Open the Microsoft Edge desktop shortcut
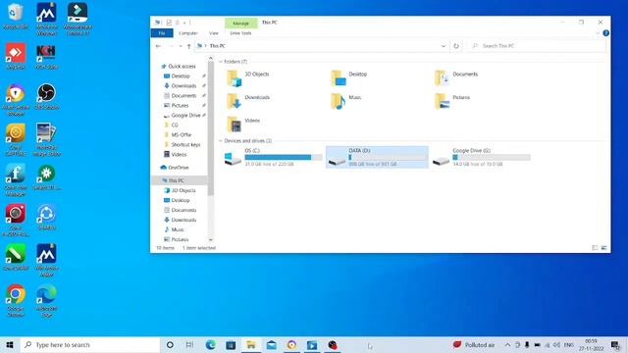This screenshot has height=353, width=628. 46,300
